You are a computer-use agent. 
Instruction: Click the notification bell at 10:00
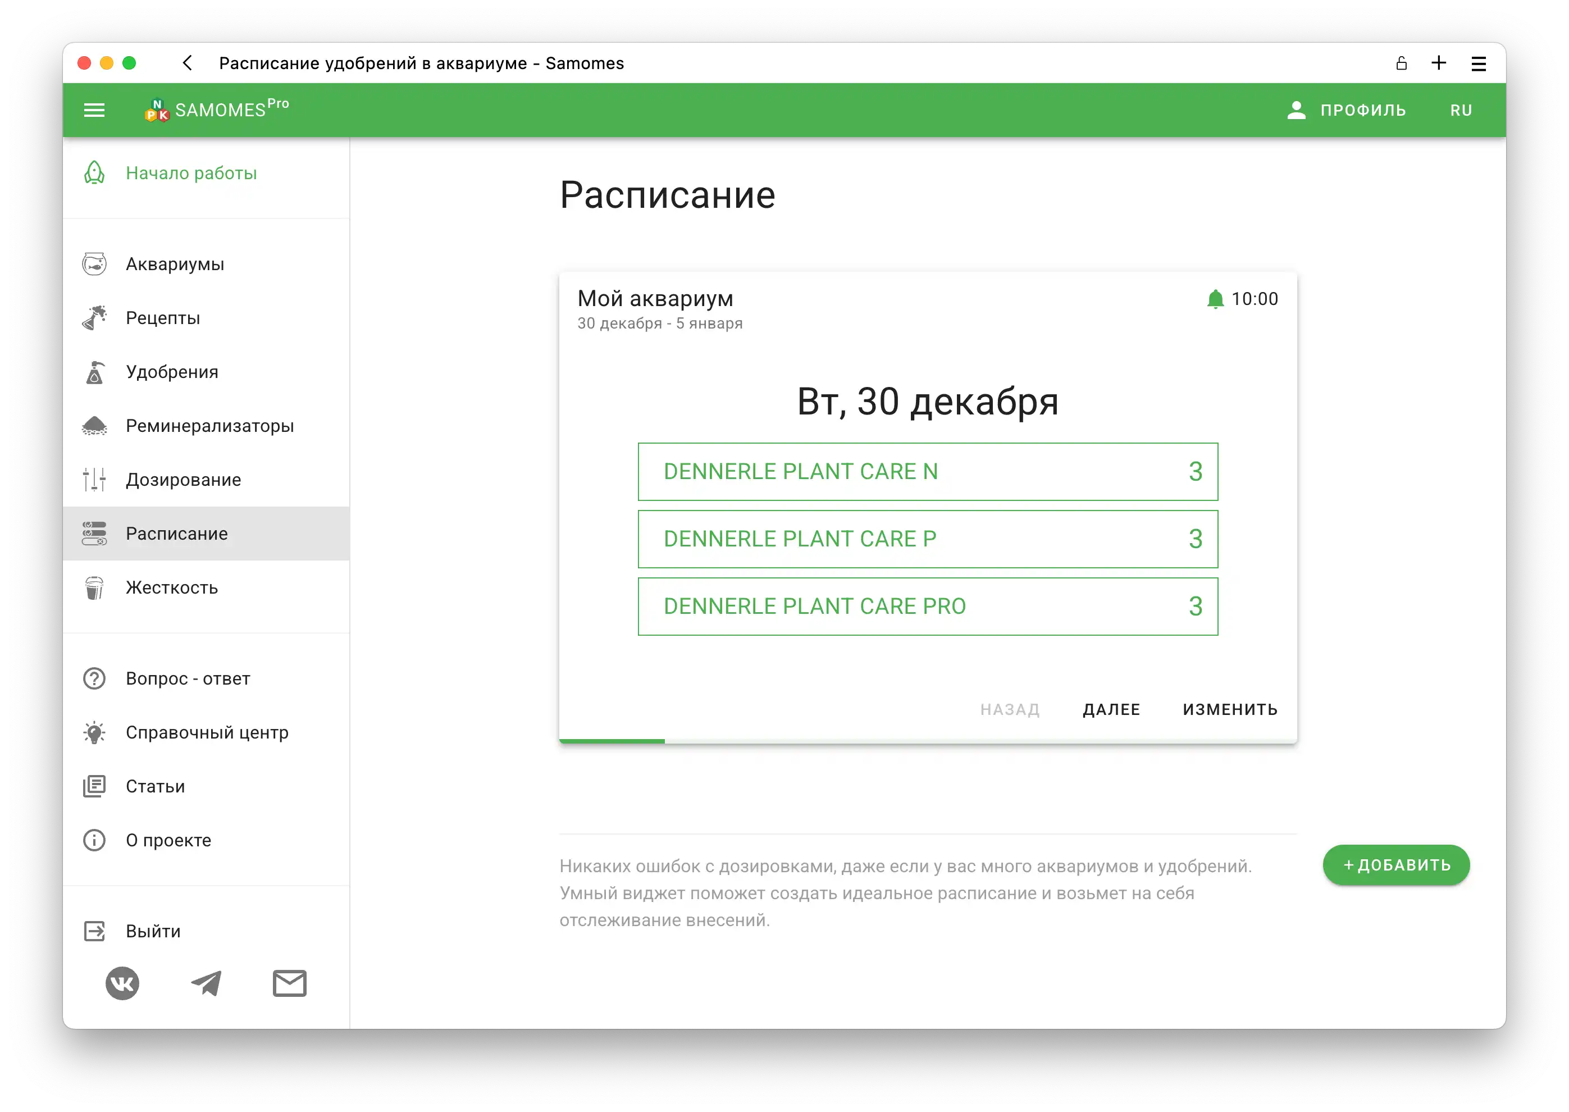(1215, 299)
